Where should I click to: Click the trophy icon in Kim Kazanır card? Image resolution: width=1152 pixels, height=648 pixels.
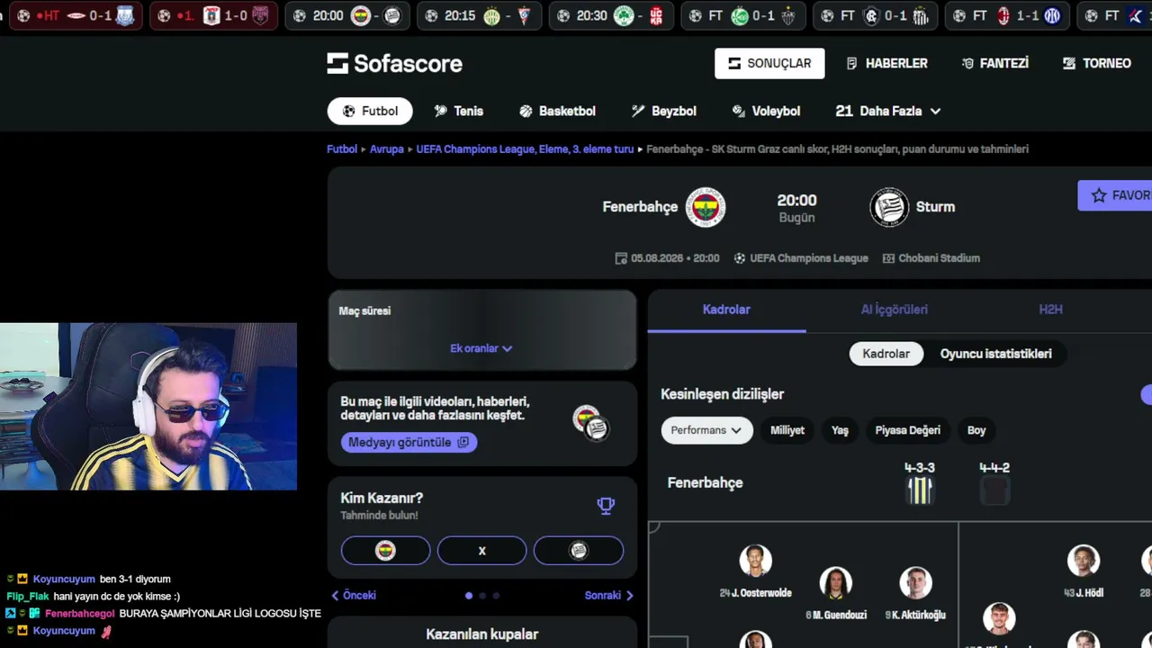click(606, 506)
